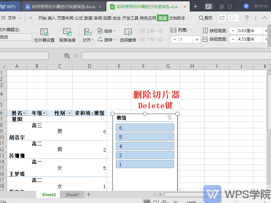Viewport: 271px width, 203px height.
Task: Open the 年级 filter dropdown in the pivot table
Action: [44, 113]
